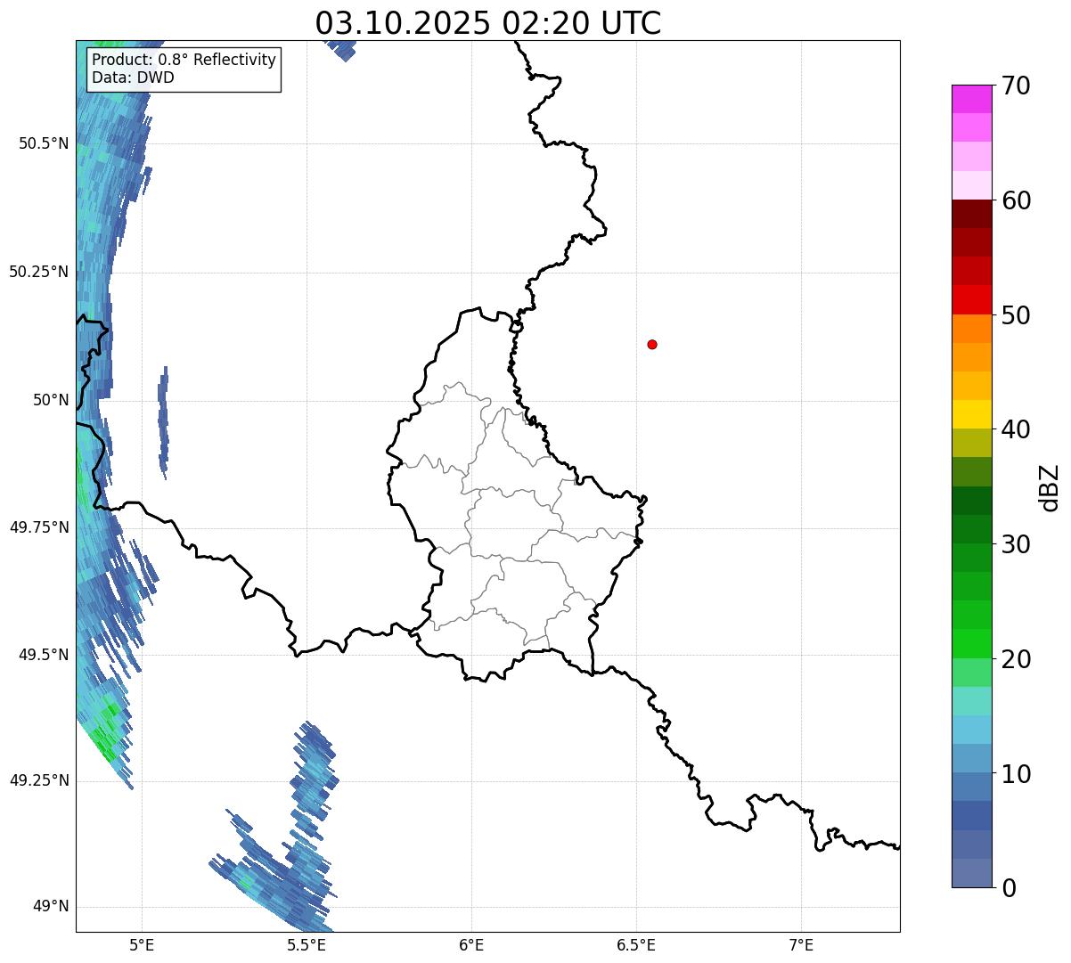Click the dBZ colorbar axis label
Screen dimensions: 1071x963
[x=1050, y=486]
